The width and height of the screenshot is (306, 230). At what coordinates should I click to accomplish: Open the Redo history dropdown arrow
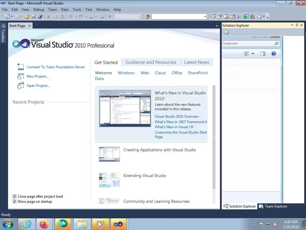[86, 17]
